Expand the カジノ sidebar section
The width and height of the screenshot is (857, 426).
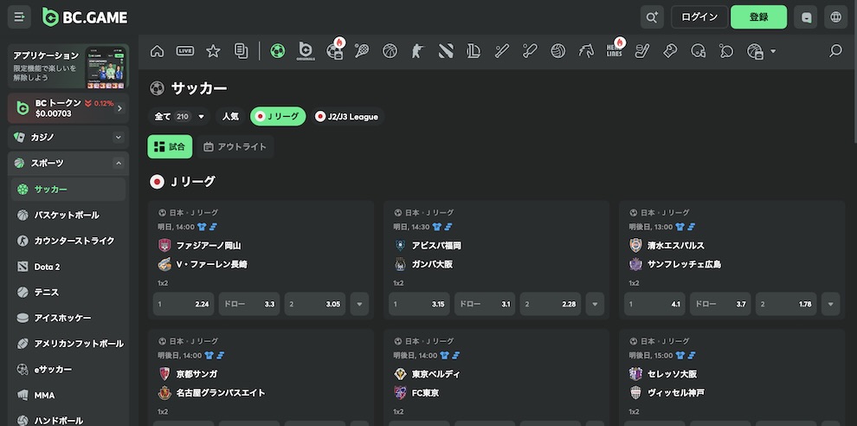pos(68,138)
